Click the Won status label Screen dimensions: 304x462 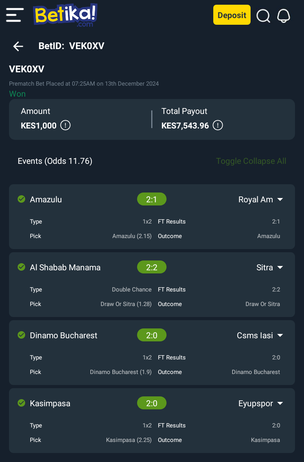click(x=17, y=93)
